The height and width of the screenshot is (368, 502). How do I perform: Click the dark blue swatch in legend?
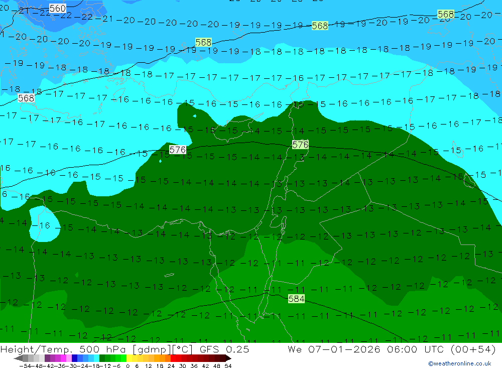74,358
